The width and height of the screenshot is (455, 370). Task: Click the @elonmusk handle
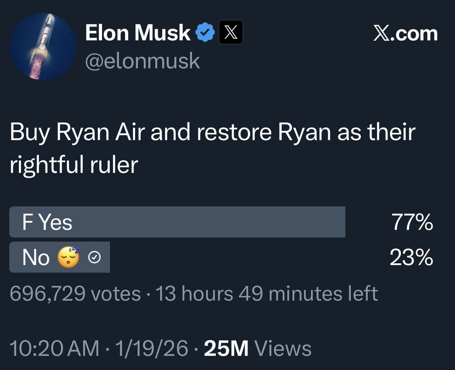(142, 61)
